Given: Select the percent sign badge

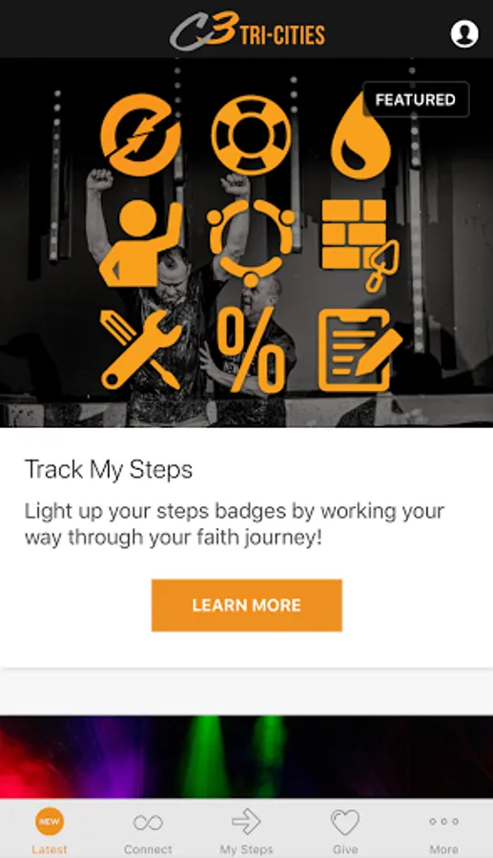Looking at the screenshot, I should pyautogui.click(x=251, y=350).
